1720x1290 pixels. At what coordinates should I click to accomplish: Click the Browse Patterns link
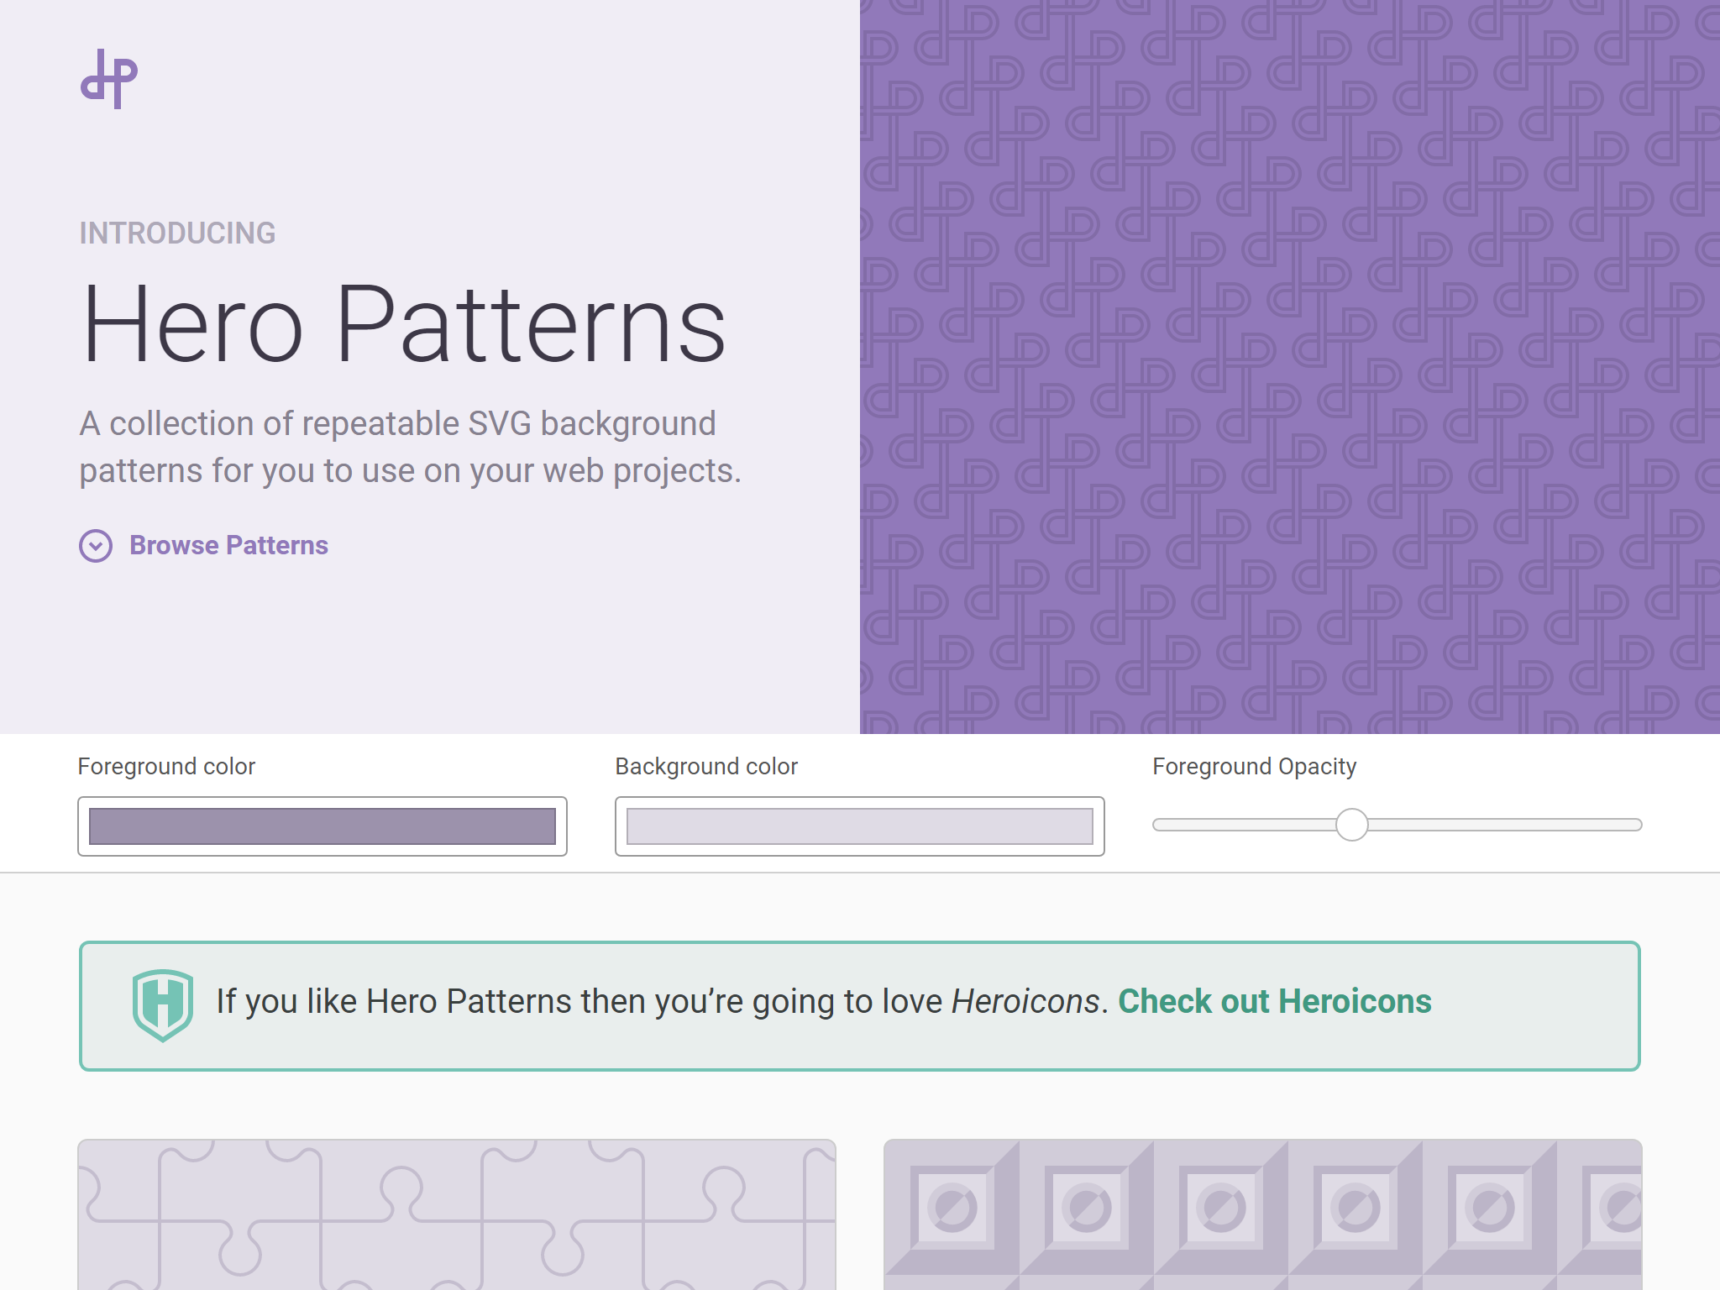228,546
